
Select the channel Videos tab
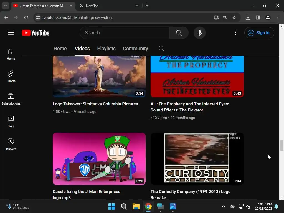pos(82,49)
